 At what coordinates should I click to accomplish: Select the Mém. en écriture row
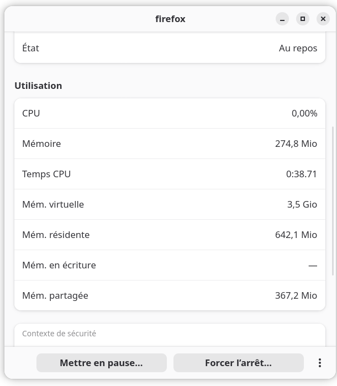pos(170,265)
